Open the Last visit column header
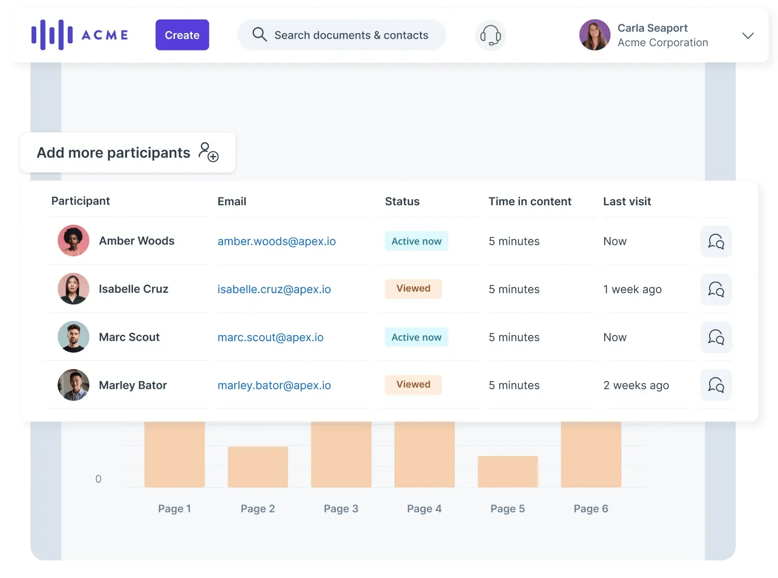 tap(627, 201)
